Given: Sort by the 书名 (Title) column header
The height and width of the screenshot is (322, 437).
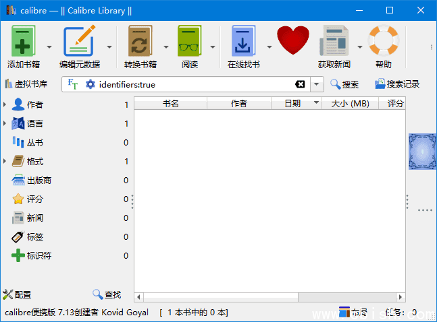Looking at the screenshot, I should 171,103.
